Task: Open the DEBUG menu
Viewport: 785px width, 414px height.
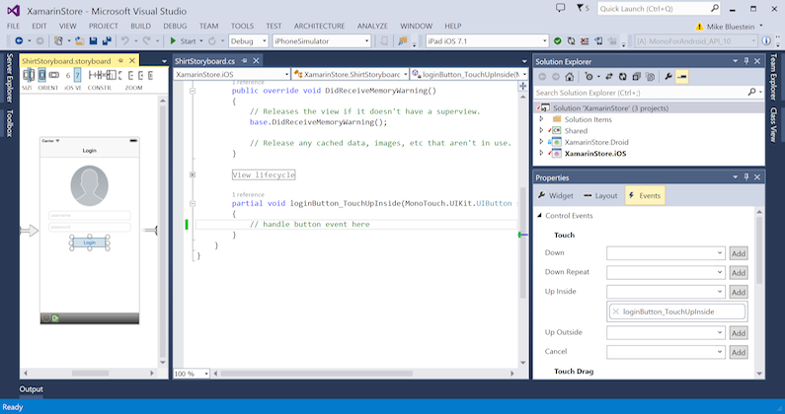Action: point(175,26)
